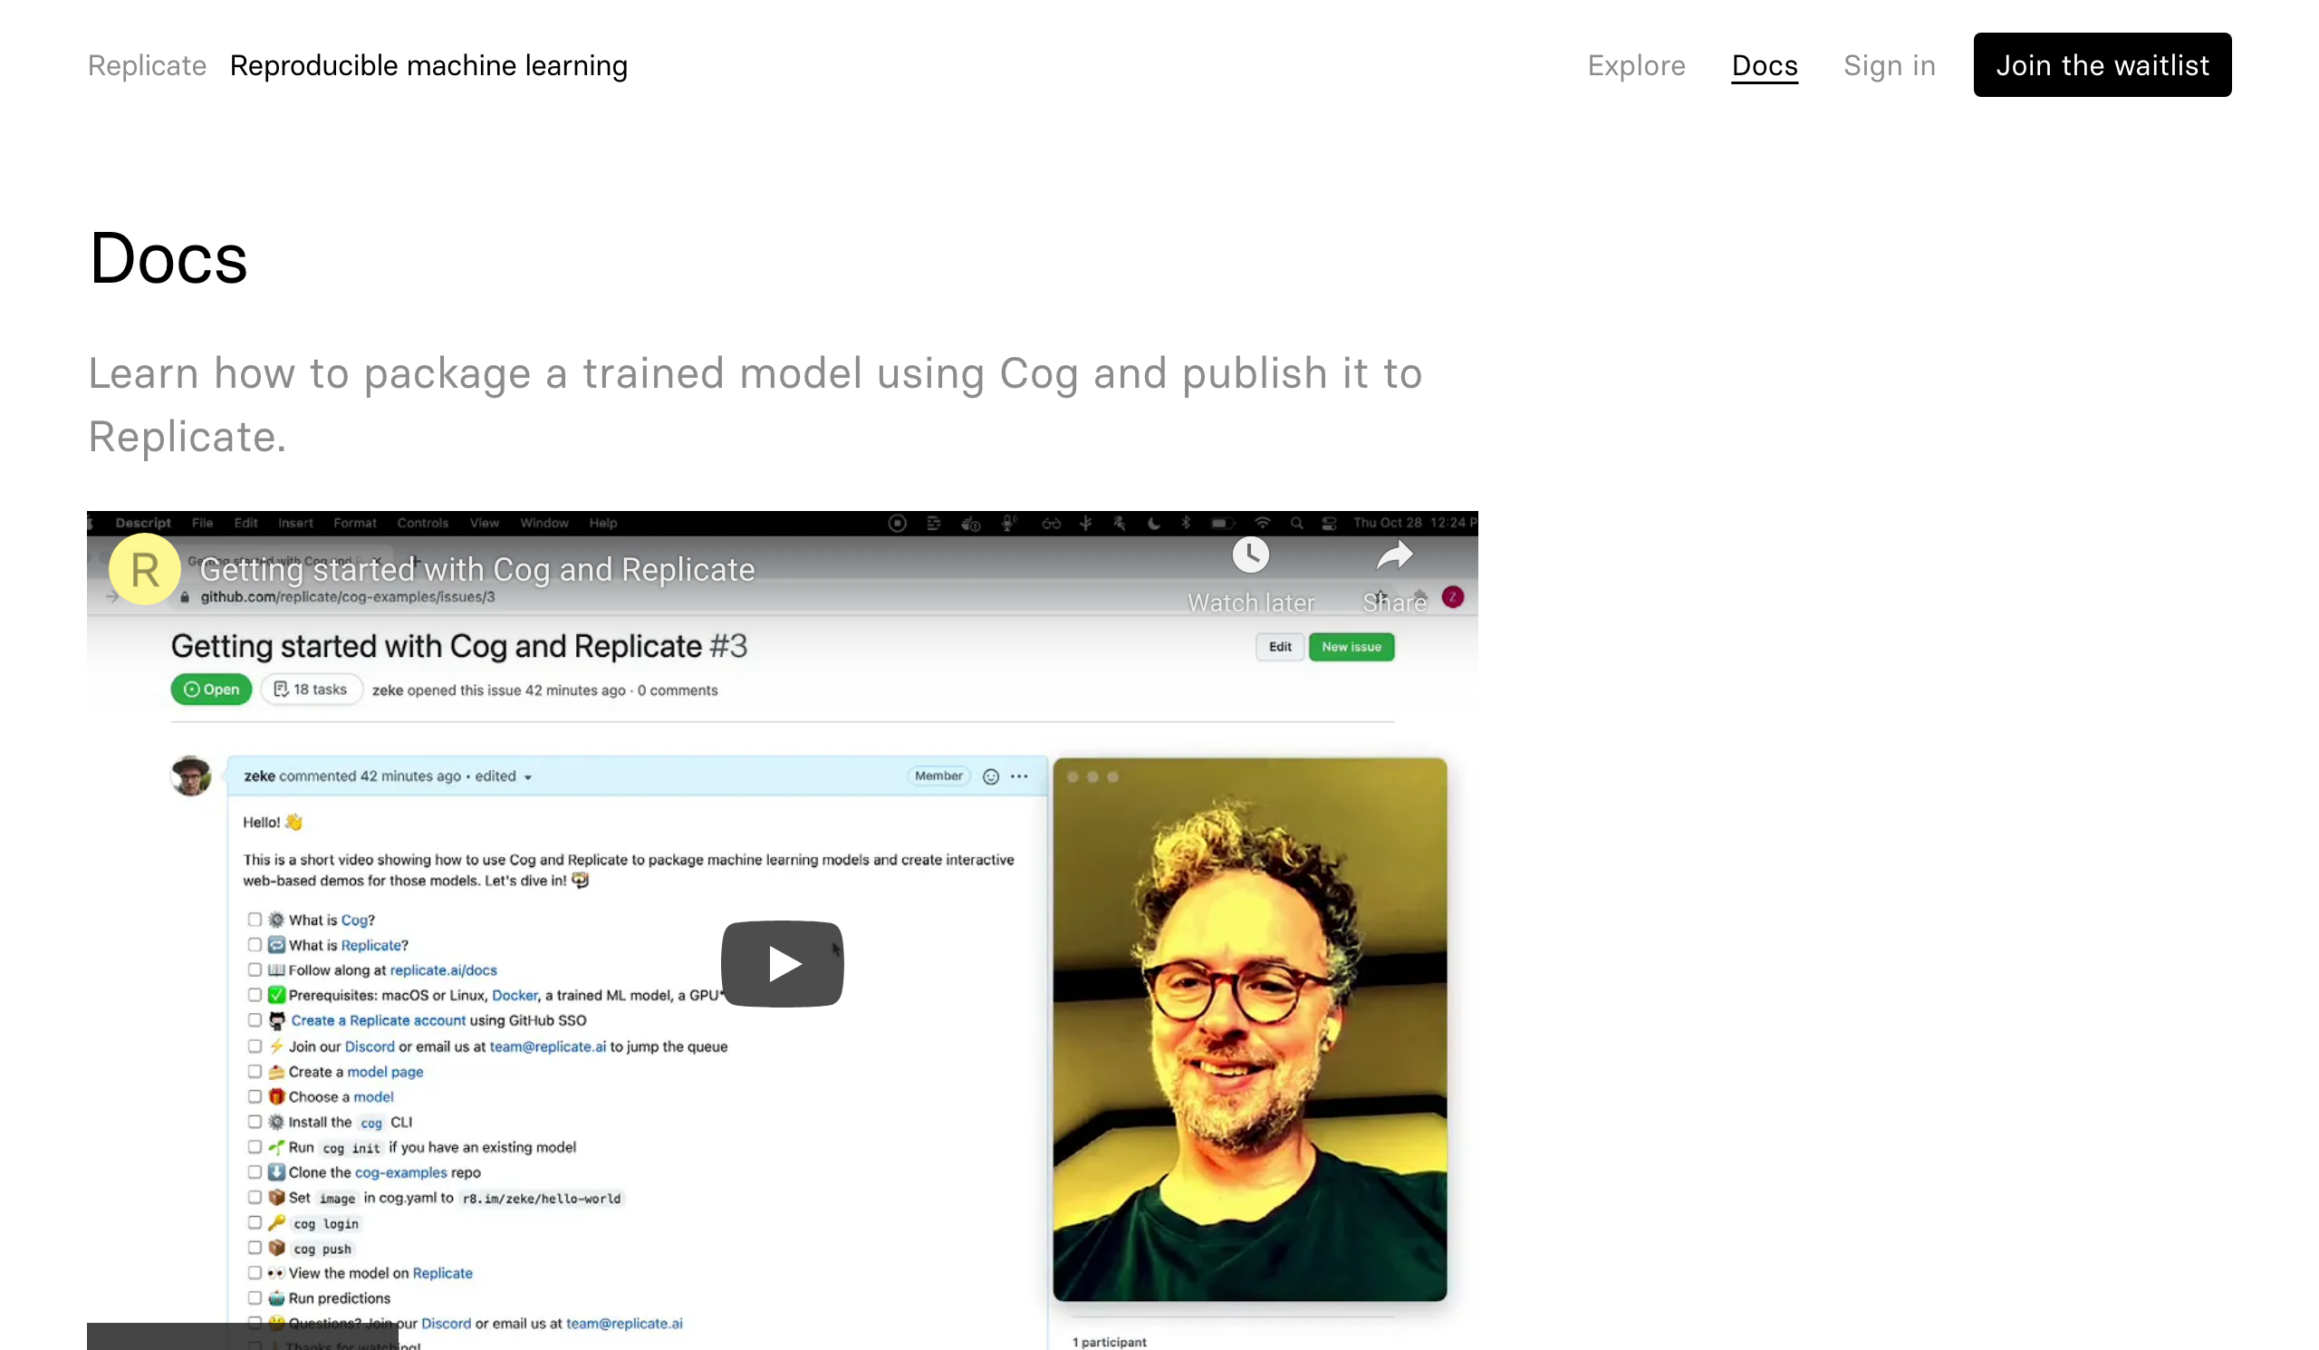Click the emoji reaction smiley icon
This screenshot has height=1350, width=2319.
(991, 776)
